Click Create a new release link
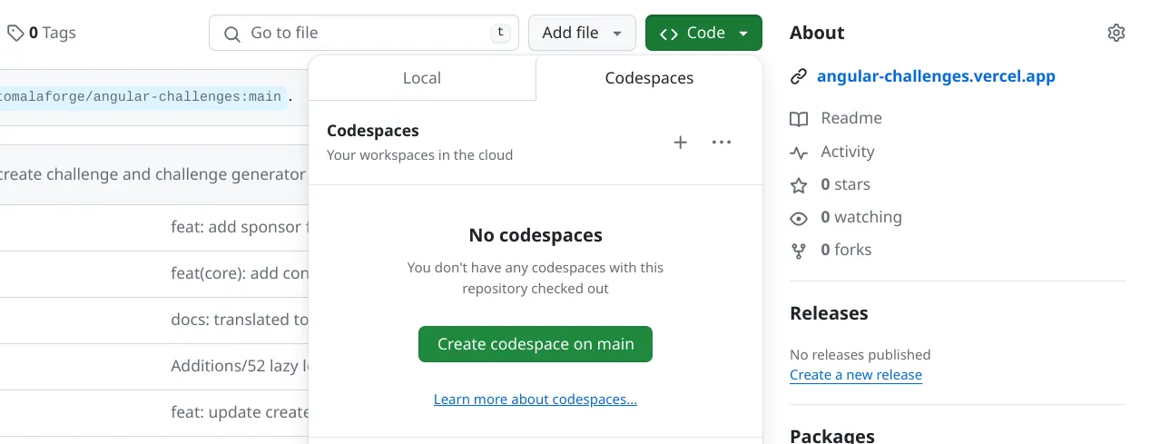 pyautogui.click(x=855, y=375)
